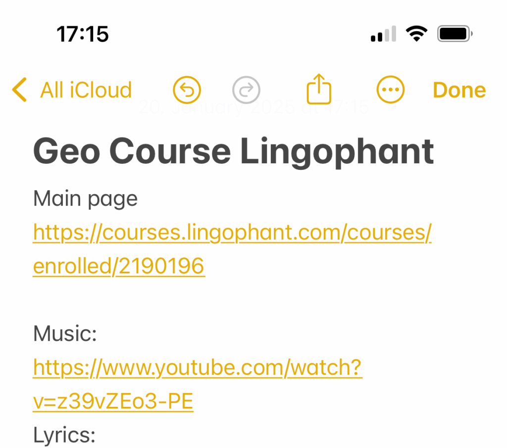Place cursor in Geo Course Lingophant title
Screen dimensions: 507x448
[x=233, y=150]
